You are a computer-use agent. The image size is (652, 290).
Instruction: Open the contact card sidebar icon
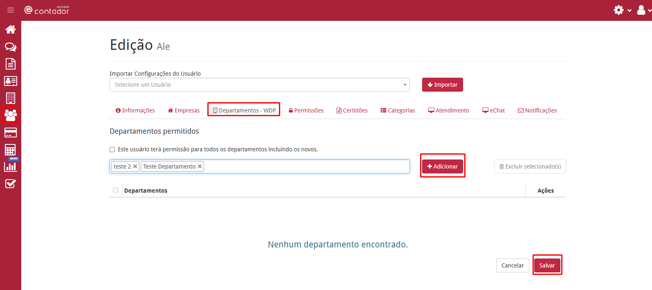coord(11,81)
